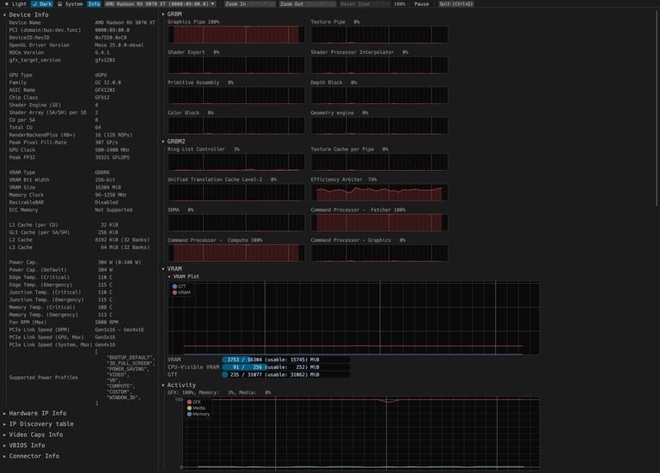Expand the IP Discovery table section
This screenshot has height=473, width=660.
39,424
